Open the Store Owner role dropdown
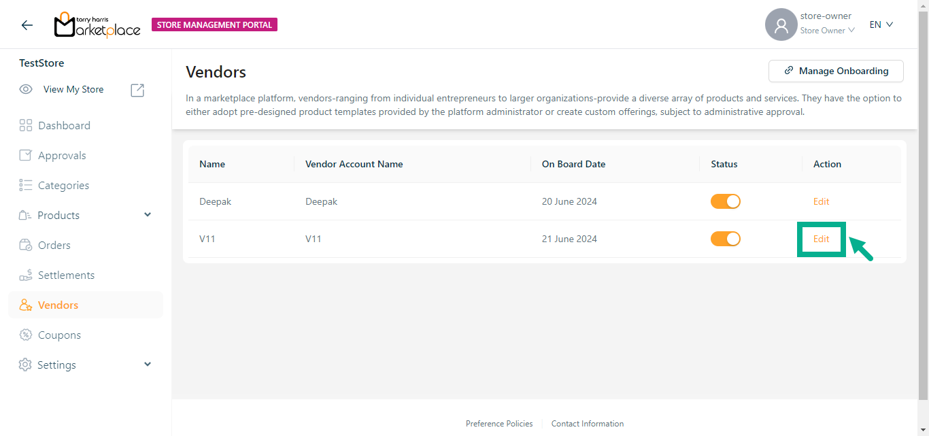The width and height of the screenshot is (929, 436). pyautogui.click(x=827, y=31)
